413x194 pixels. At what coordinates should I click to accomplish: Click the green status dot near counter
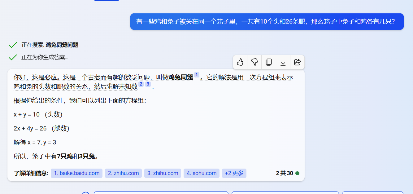(298, 173)
